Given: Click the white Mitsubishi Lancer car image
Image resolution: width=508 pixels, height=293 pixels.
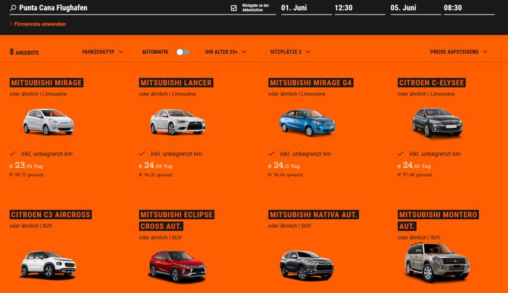Looking at the screenshot, I should tap(178, 122).
